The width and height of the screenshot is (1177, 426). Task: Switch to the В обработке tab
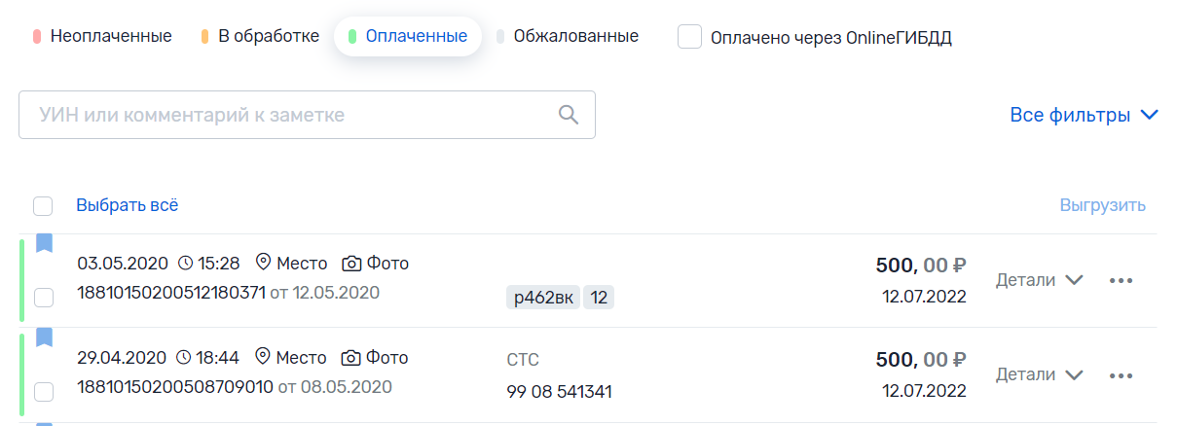(x=260, y=37)
